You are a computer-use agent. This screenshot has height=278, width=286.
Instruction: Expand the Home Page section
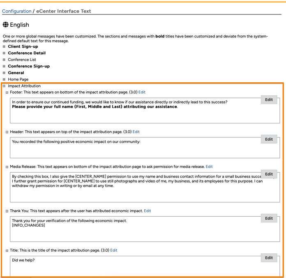click(4, 79)
